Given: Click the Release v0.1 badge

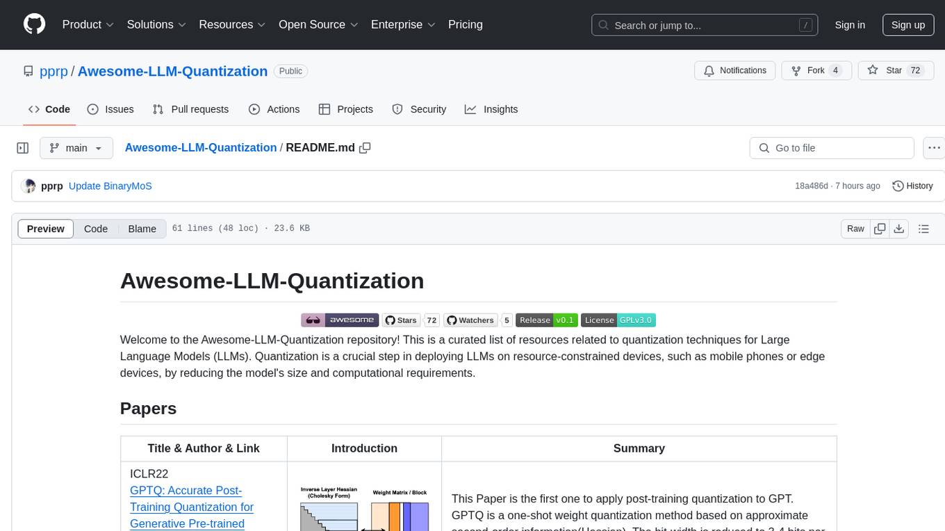Looking at the screenshot, I should pyautogui.click(x=546, y=320).
